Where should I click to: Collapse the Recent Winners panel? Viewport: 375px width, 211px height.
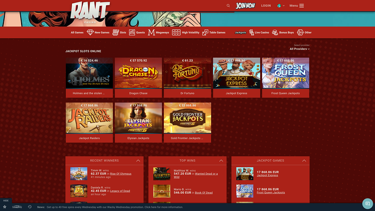[138, 161]
